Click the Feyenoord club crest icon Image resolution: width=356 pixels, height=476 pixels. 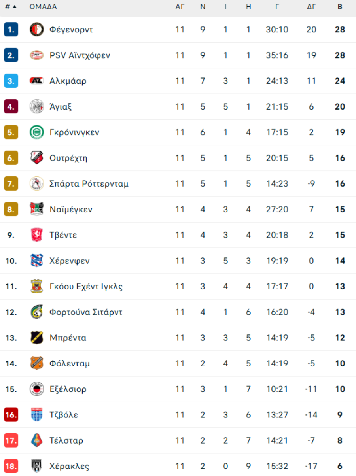click(37, 29)
